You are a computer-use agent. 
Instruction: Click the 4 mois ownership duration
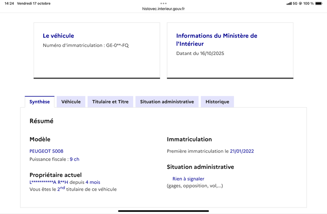point(93,182)
